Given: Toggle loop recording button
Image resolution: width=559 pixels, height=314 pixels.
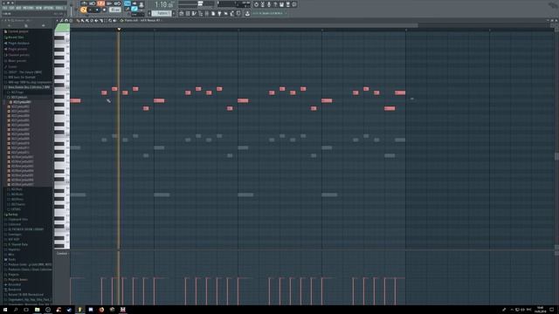Looking at the screenshot, I should click(117, 3).
